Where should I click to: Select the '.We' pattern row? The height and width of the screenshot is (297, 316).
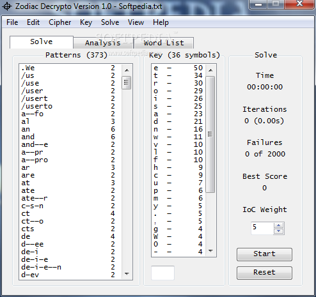(x=70, y=68)
